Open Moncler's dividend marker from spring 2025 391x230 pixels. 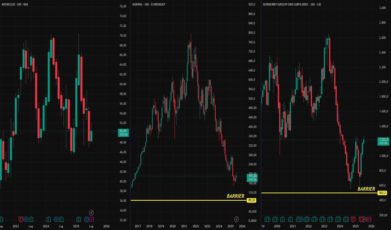point(86,219)
